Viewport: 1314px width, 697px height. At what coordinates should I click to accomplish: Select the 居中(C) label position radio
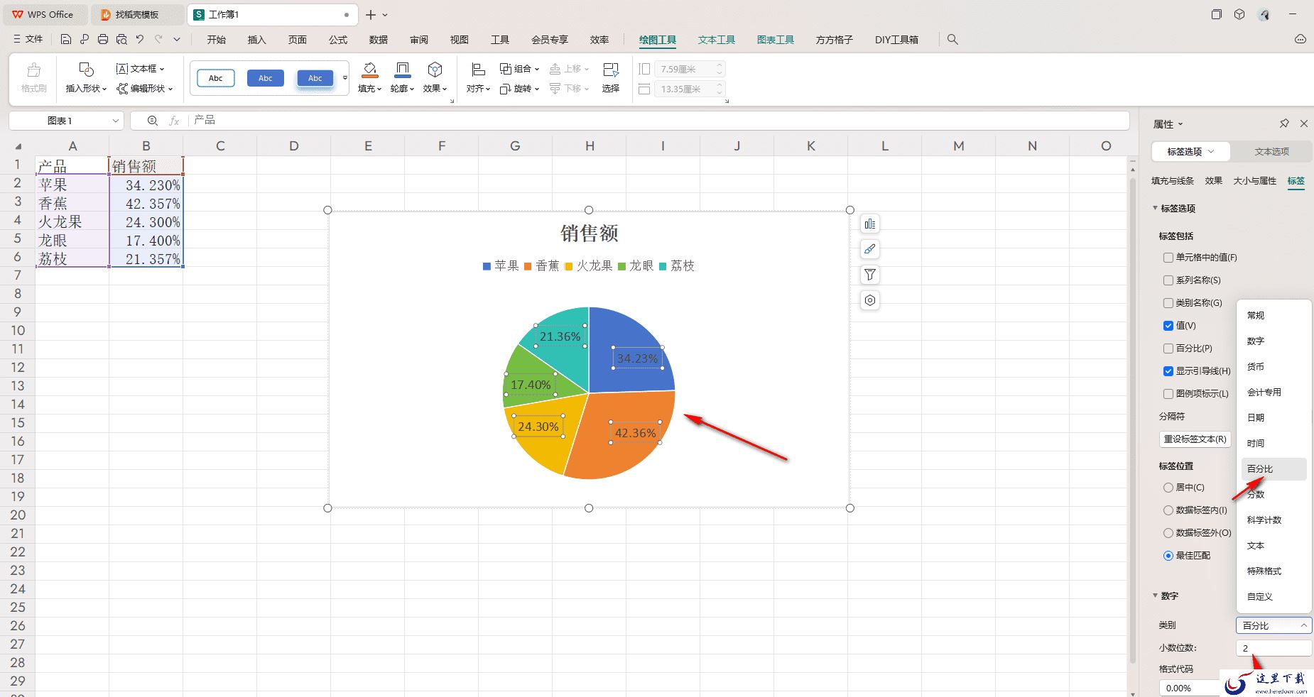pos(1168,488)
